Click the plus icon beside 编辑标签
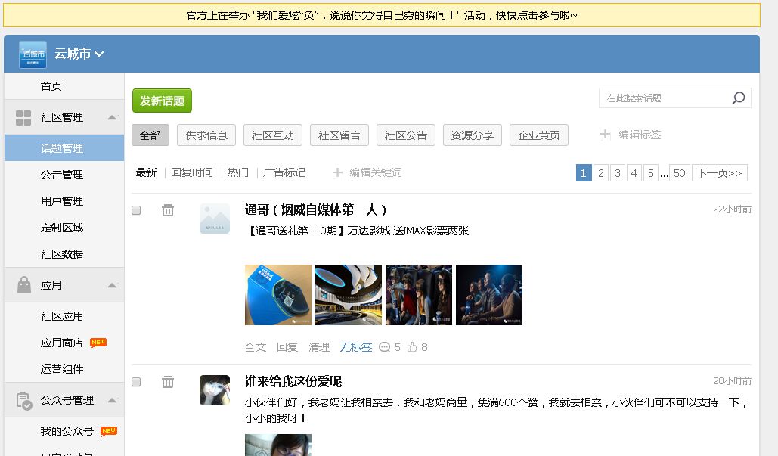The image size is (778, 456). pyautogui.click(x=606, y=135)
